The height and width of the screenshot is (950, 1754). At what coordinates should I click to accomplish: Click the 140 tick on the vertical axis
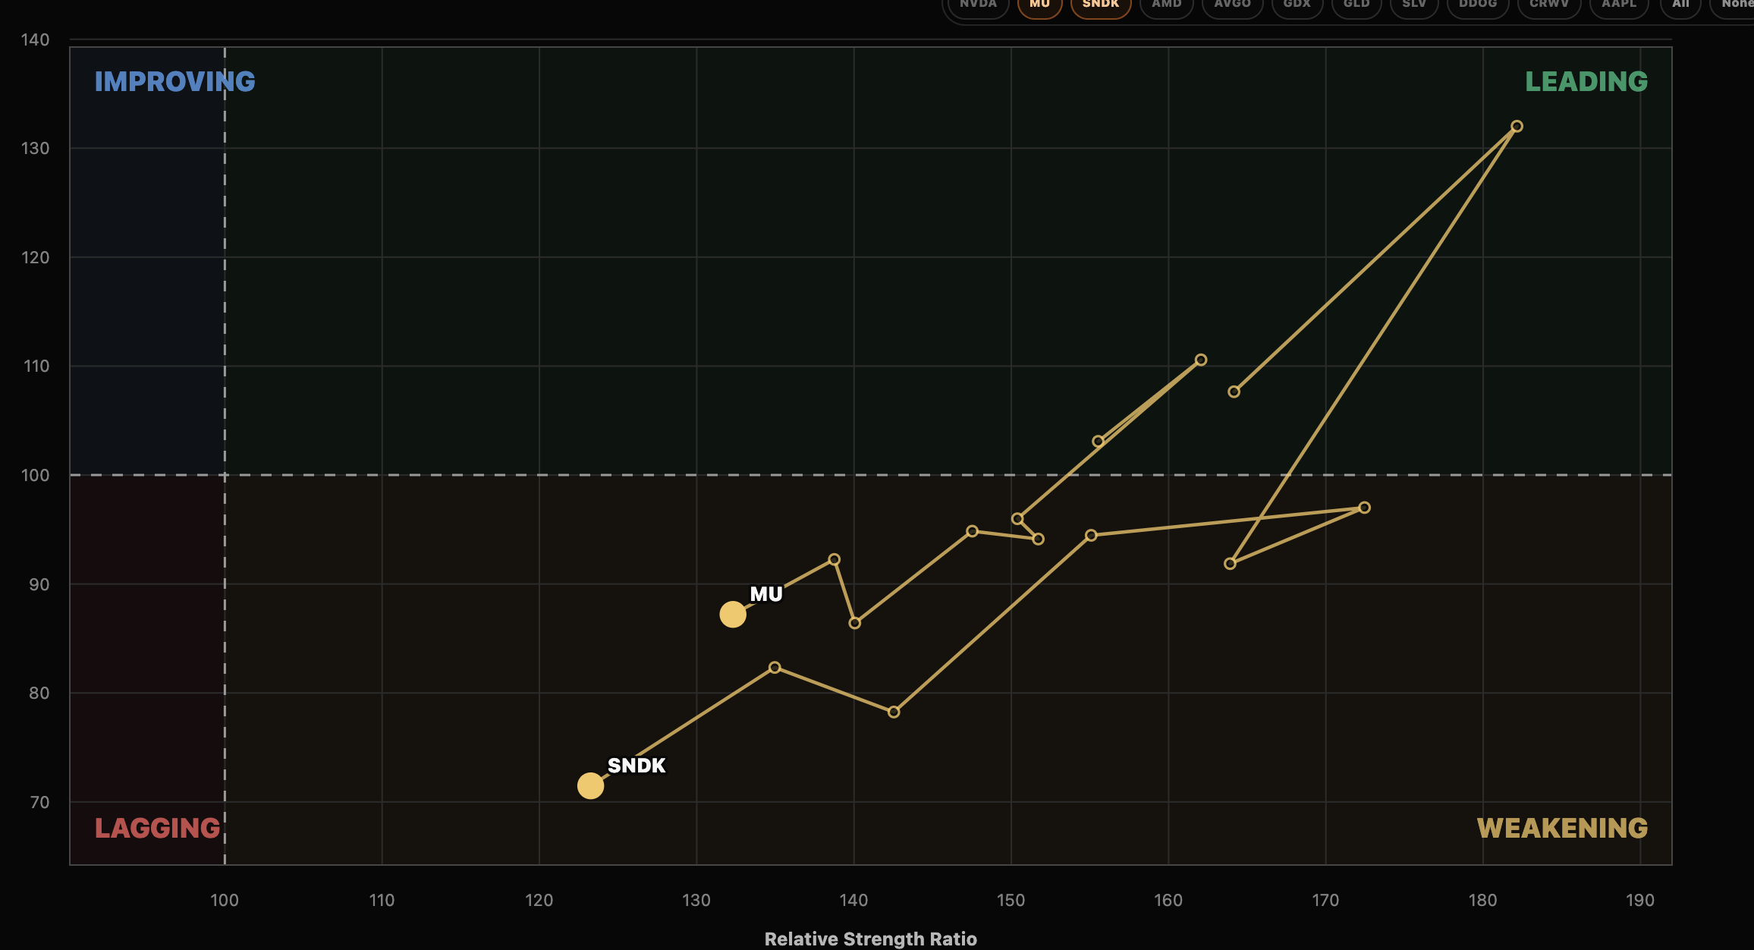[35, 39]
